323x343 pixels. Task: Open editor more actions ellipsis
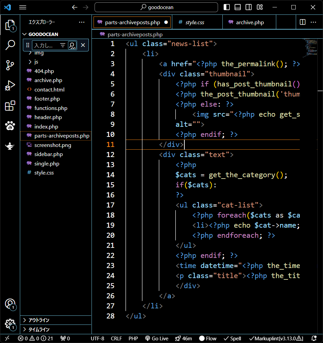[313, 22]
